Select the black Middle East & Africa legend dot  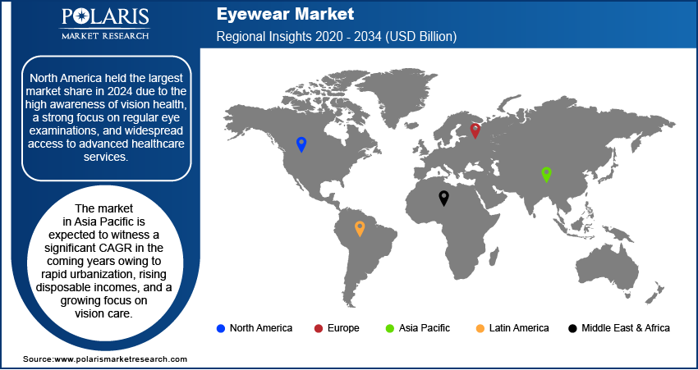click(572, 329)
